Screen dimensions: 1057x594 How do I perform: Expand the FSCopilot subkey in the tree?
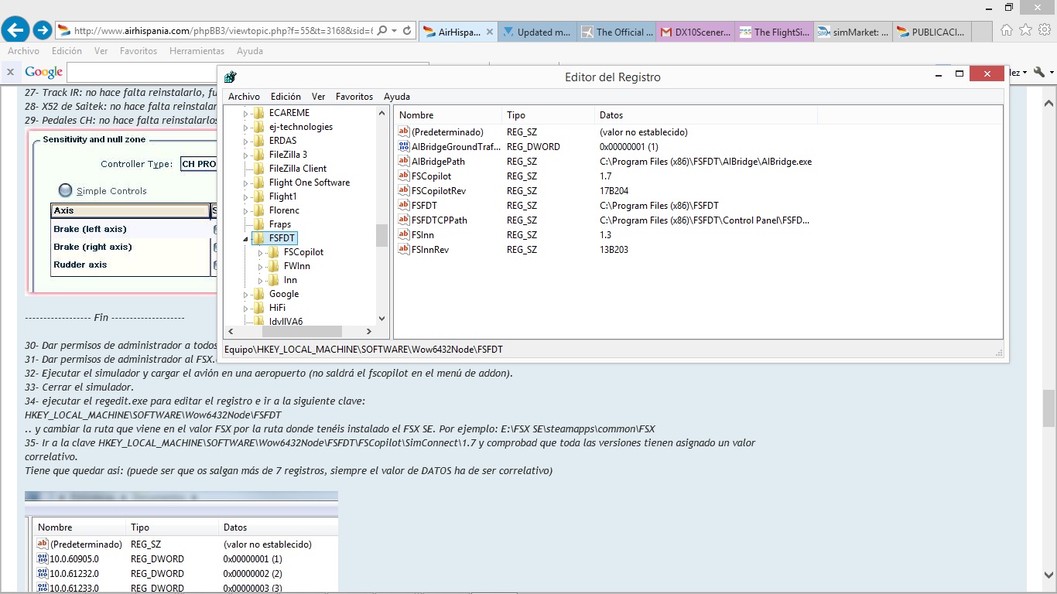(261, 253)
